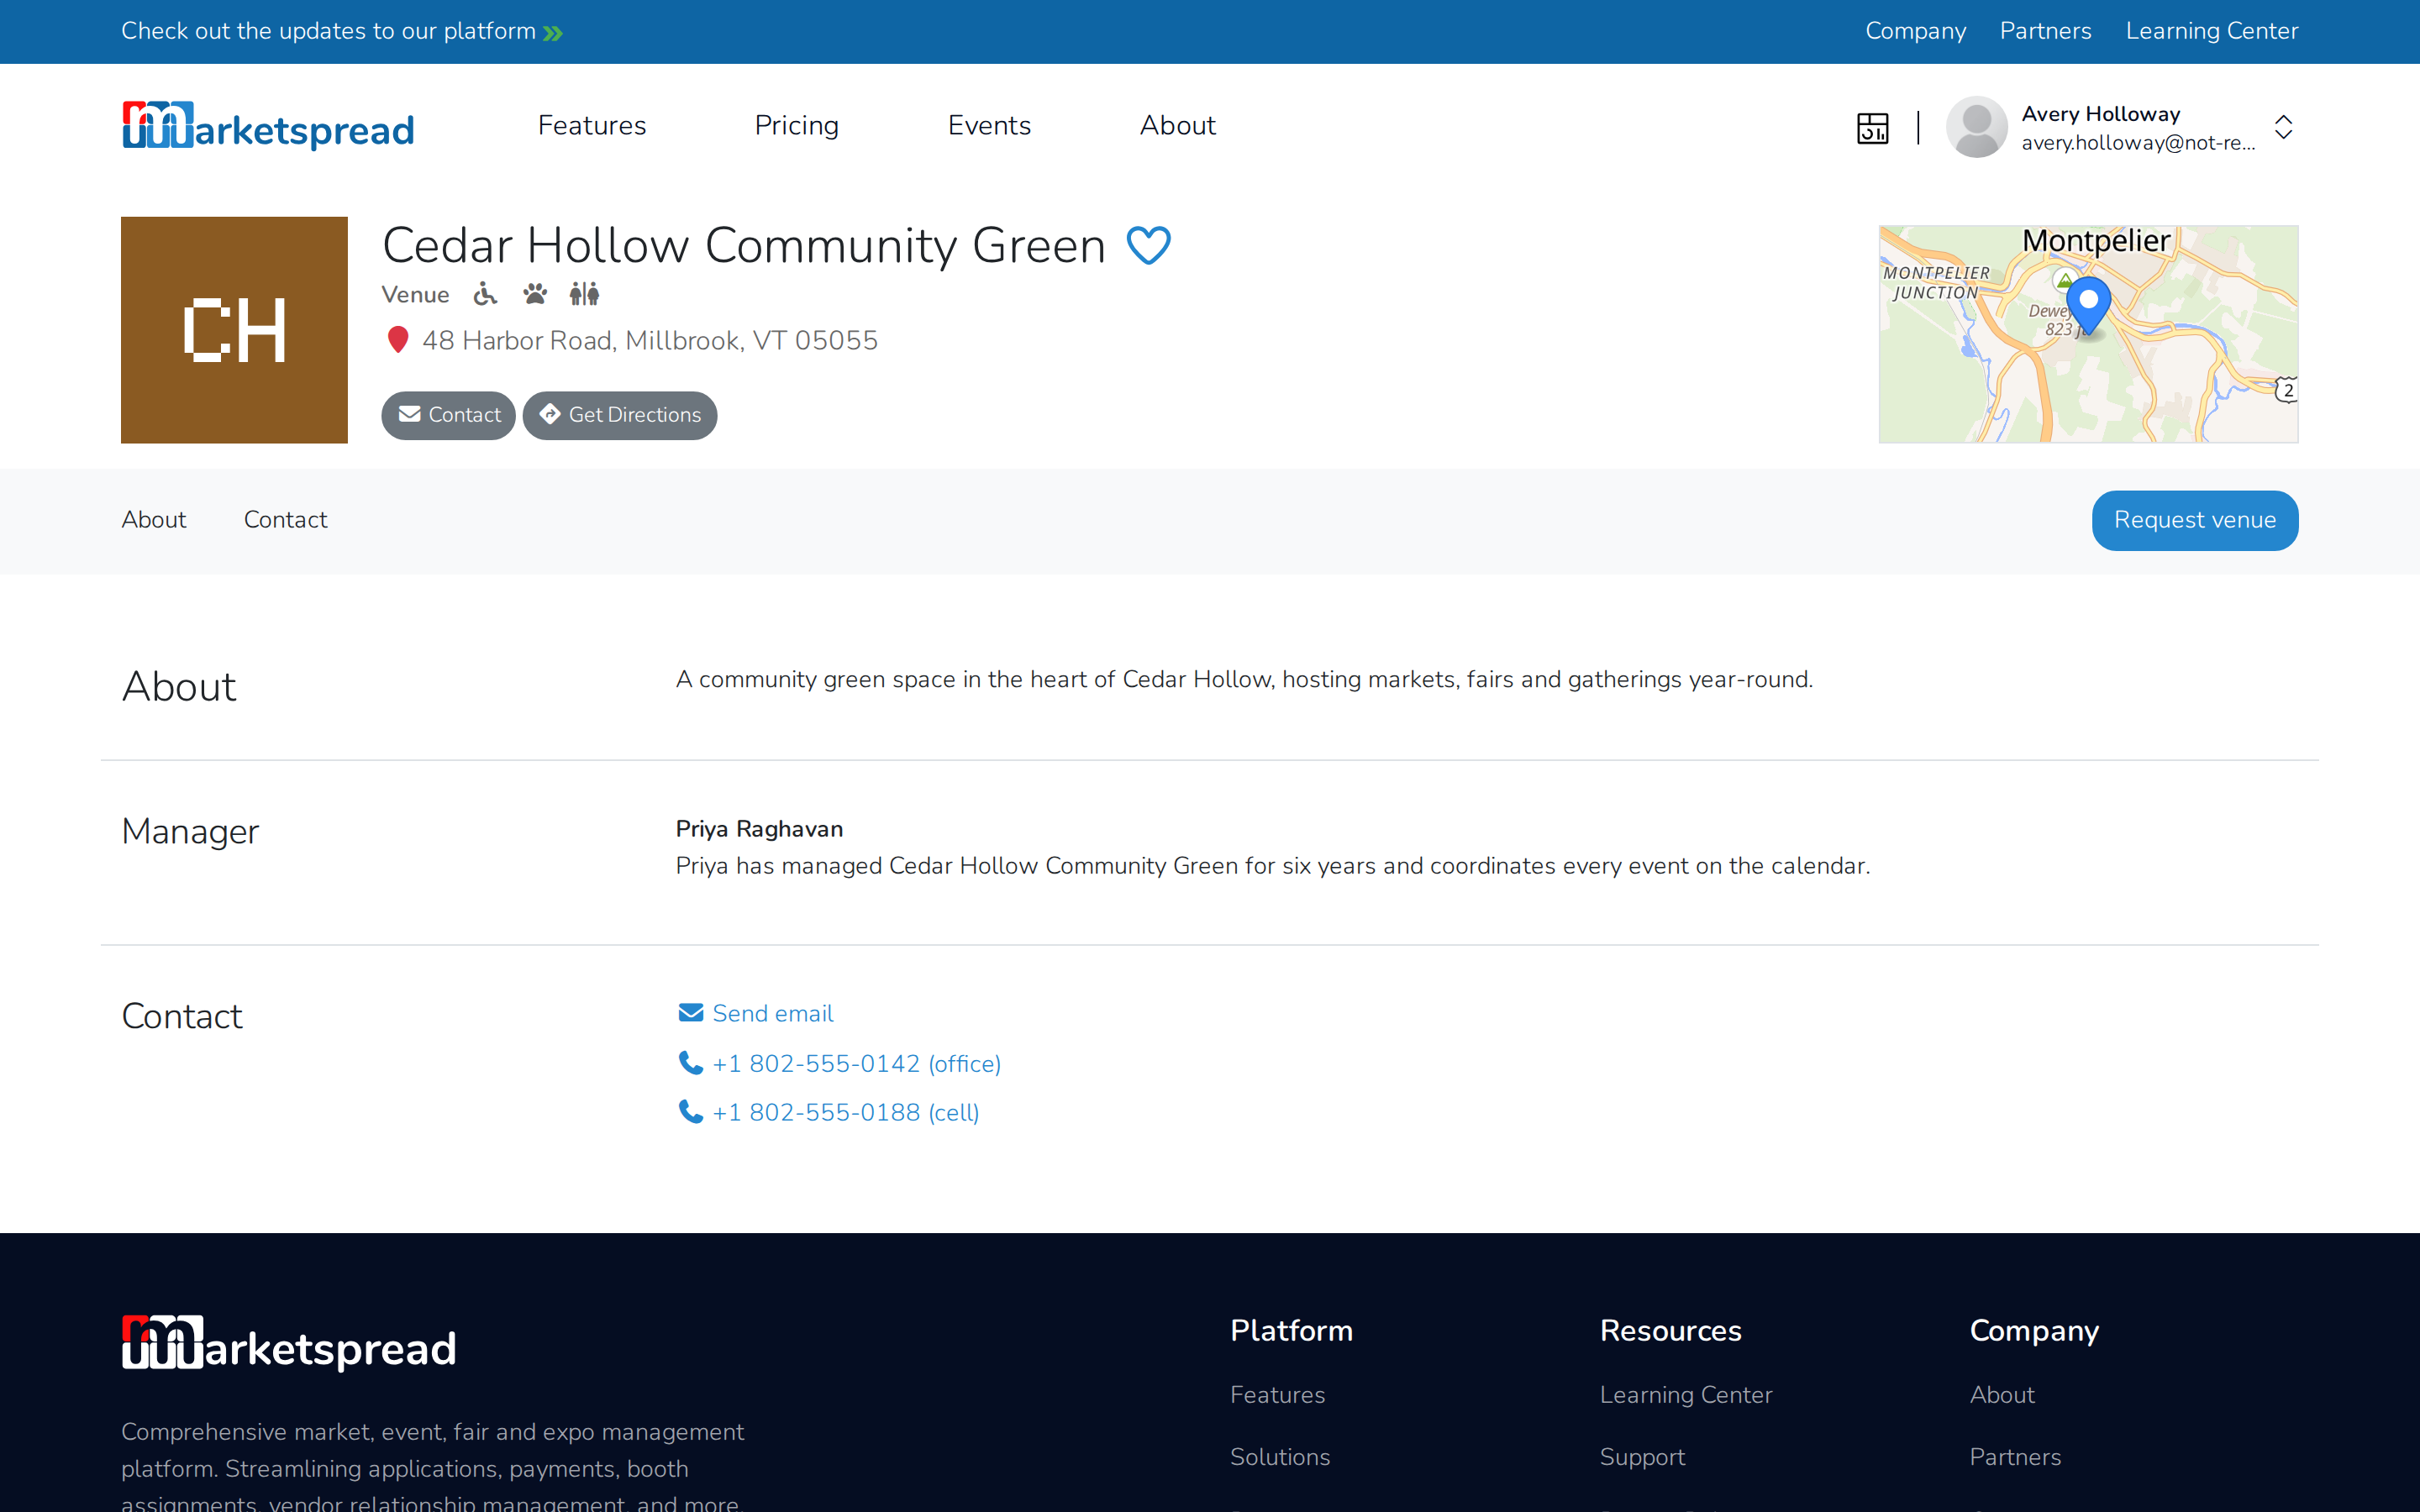The height and width of the screenshot is (1512, 2420).
Task: Open Partners link in top blue bar
Action: click(2045, 31)
